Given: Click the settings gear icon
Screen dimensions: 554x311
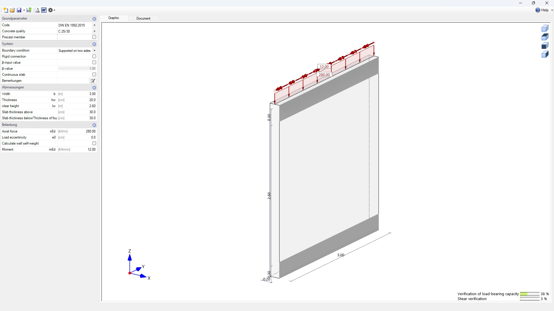Looking at the screenshot, I should [50, 10].
